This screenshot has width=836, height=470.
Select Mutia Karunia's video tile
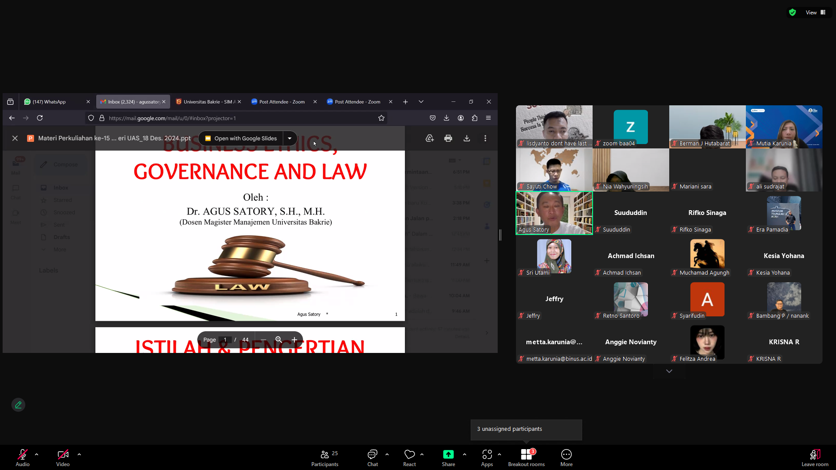[x=784, y=127]
